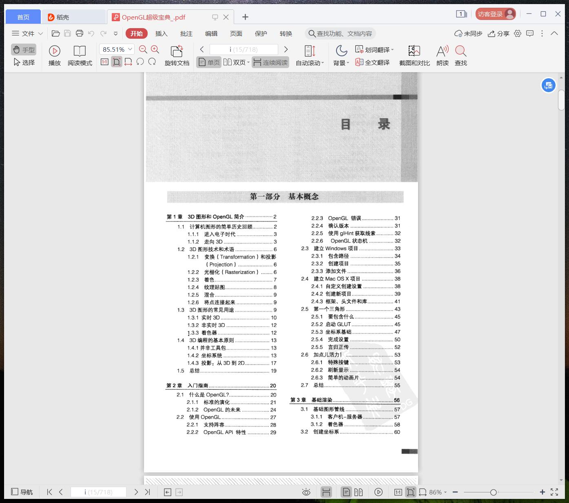
Task: Select the 开始 ribbon tab
Action: tap(137, 33)
